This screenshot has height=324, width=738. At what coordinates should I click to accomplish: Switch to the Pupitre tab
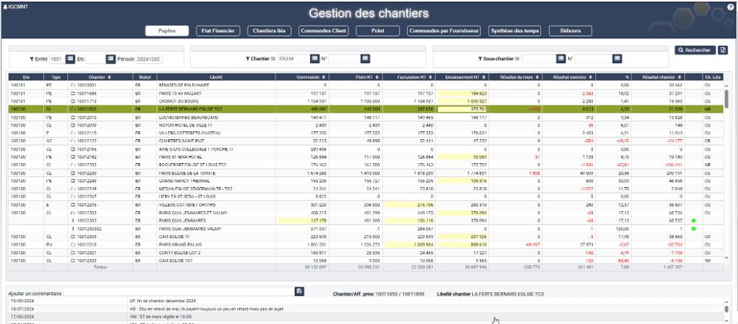tap(167, 31)
